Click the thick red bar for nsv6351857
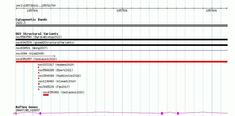 [x=121, y=62]
